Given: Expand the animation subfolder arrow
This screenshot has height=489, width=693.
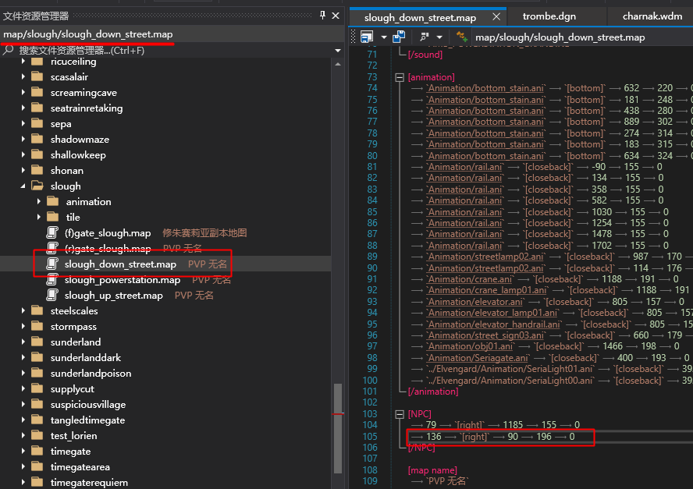Looking at the screenshot, I should coord(38,202).
